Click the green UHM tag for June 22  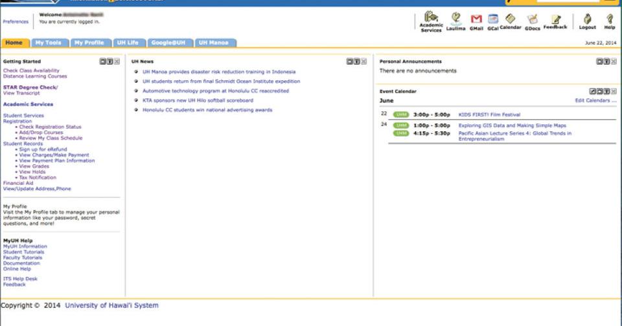tap(401, 114)
